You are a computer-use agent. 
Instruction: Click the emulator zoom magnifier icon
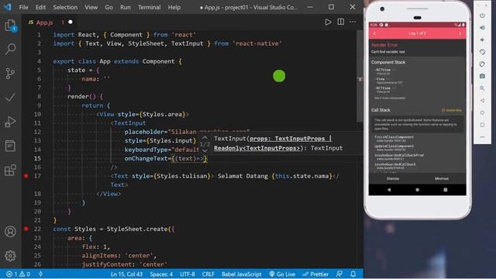[482, 88]
